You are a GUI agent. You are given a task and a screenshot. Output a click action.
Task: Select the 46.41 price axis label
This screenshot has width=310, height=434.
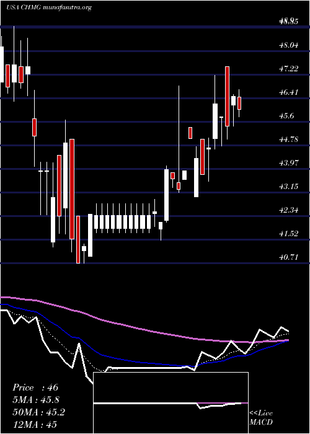pyautogui.click(x=289, y=92)
